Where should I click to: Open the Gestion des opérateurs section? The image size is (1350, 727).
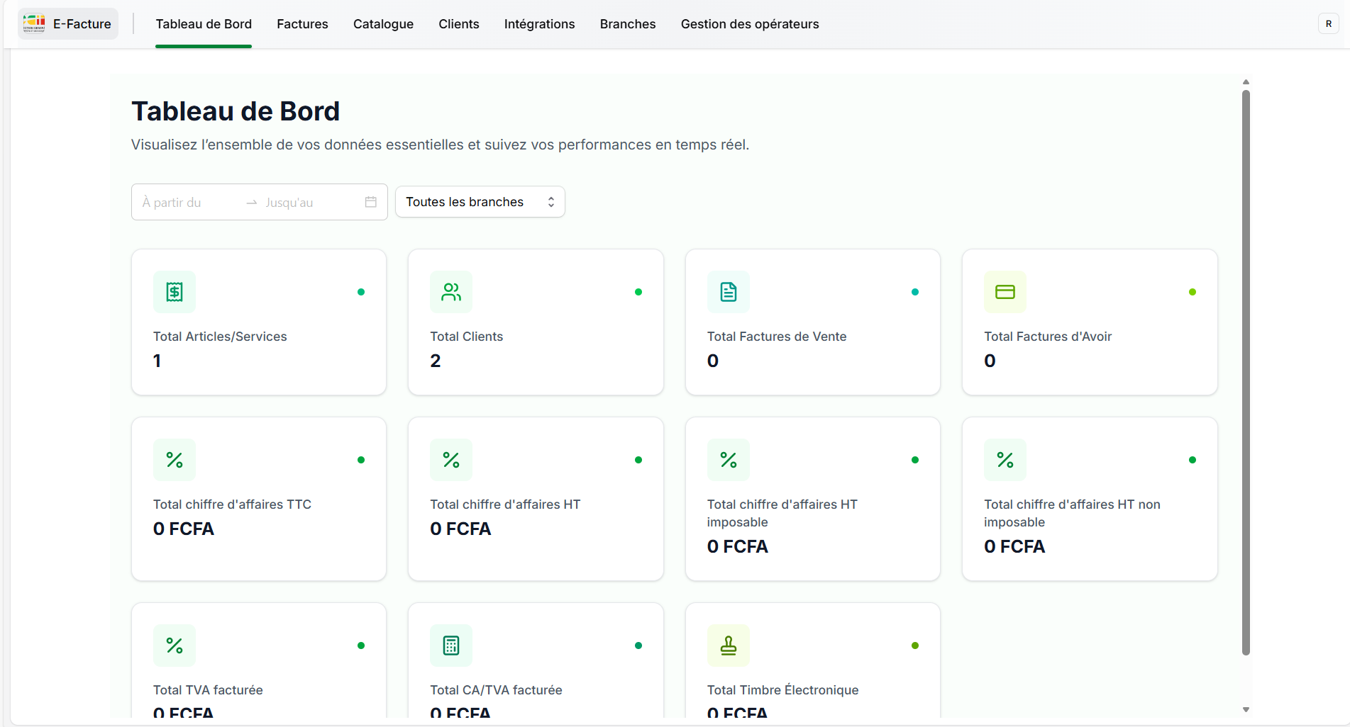coord(750,23)
